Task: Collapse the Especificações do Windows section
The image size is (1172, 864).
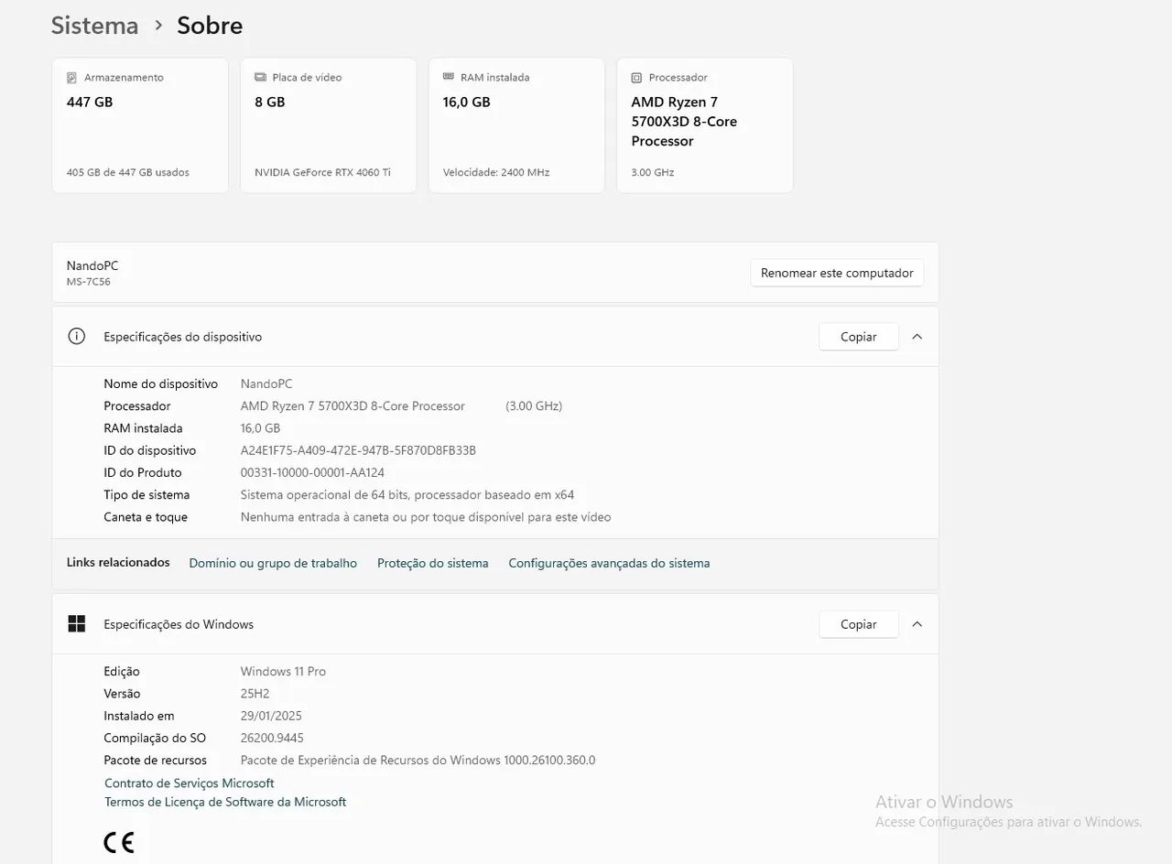Action: tap(917, 624)
